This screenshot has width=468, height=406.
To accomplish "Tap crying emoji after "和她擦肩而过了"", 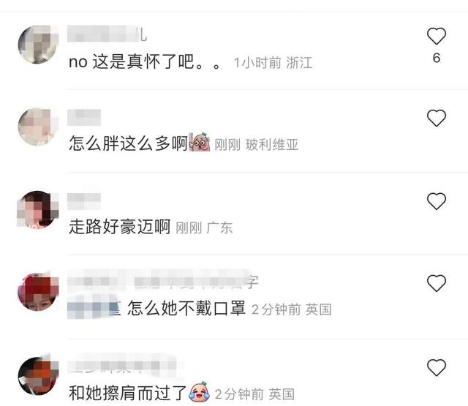I will click(x=199, y=391).
